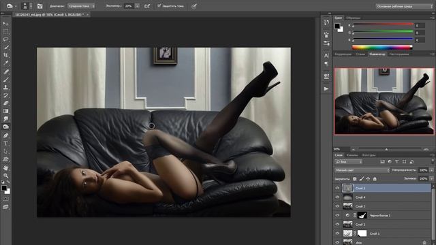Select the Path Selection arrow tool
The height and width of the screenshot is (245, 436).
5,151
